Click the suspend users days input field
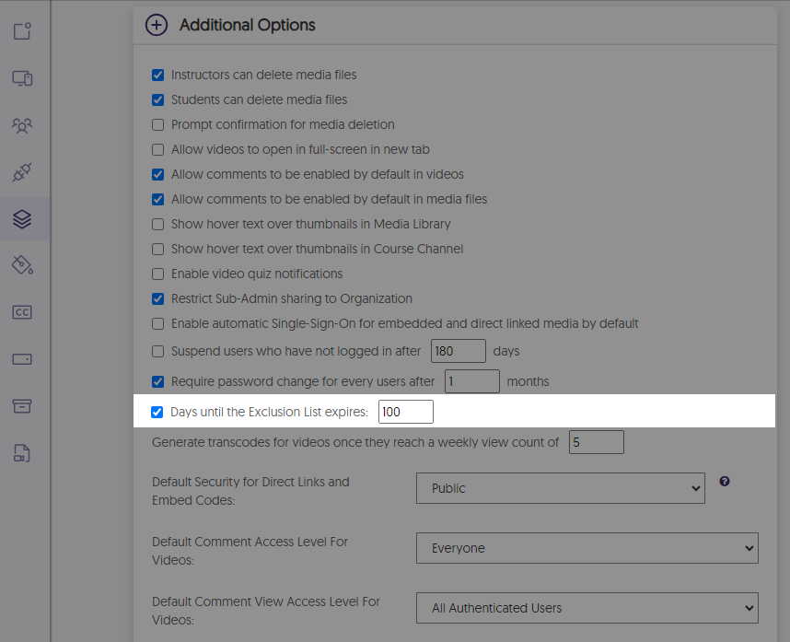This screenshot has width=790, height=642. pyautogui.click(x=458, y=351)
